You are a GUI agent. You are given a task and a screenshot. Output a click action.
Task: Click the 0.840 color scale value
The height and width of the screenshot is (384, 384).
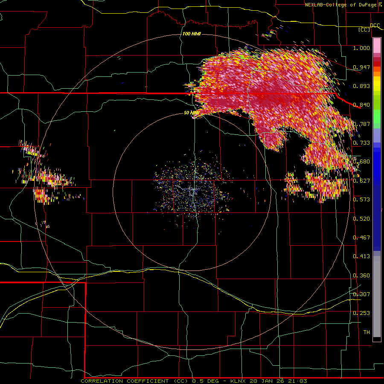tap(361, 105)
